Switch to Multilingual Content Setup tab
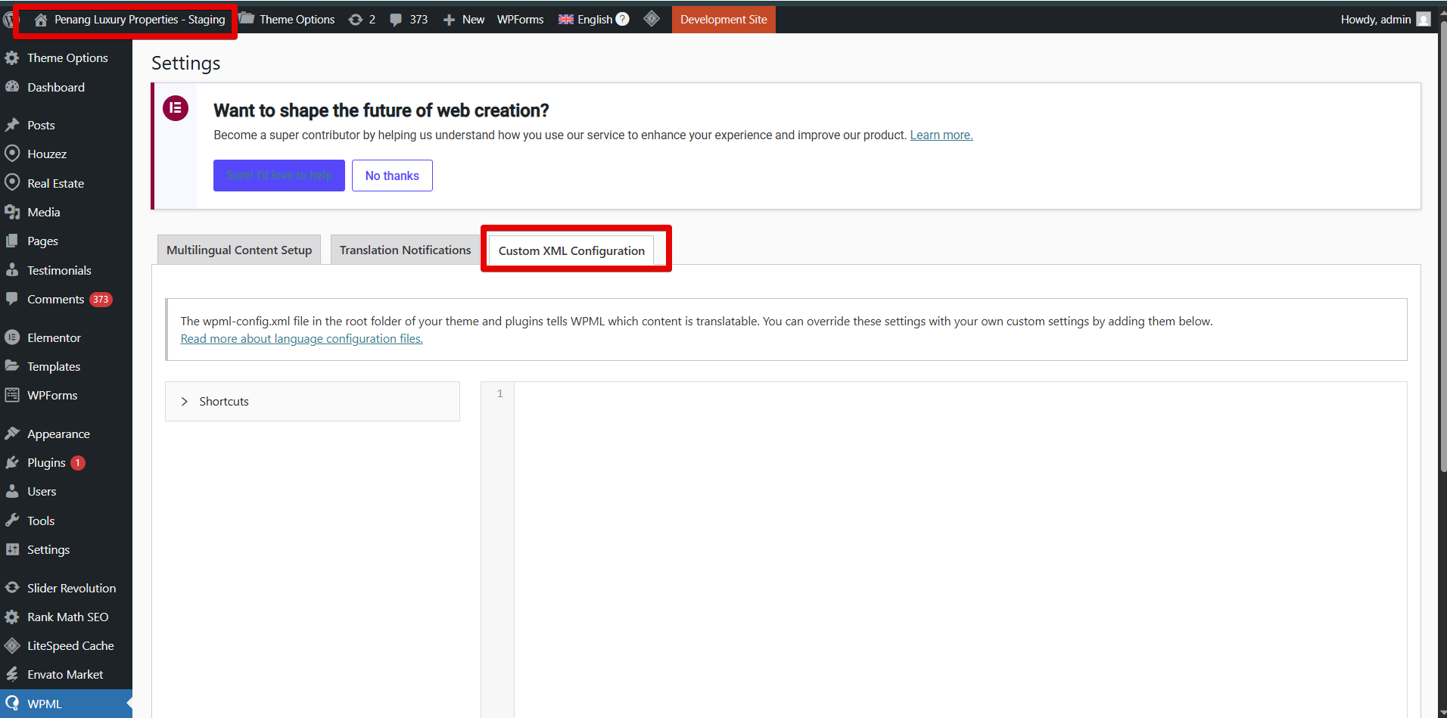Image resolution: width=1447 pixels, height=718 pixels. pyautogui.click(x=239, y=250)
